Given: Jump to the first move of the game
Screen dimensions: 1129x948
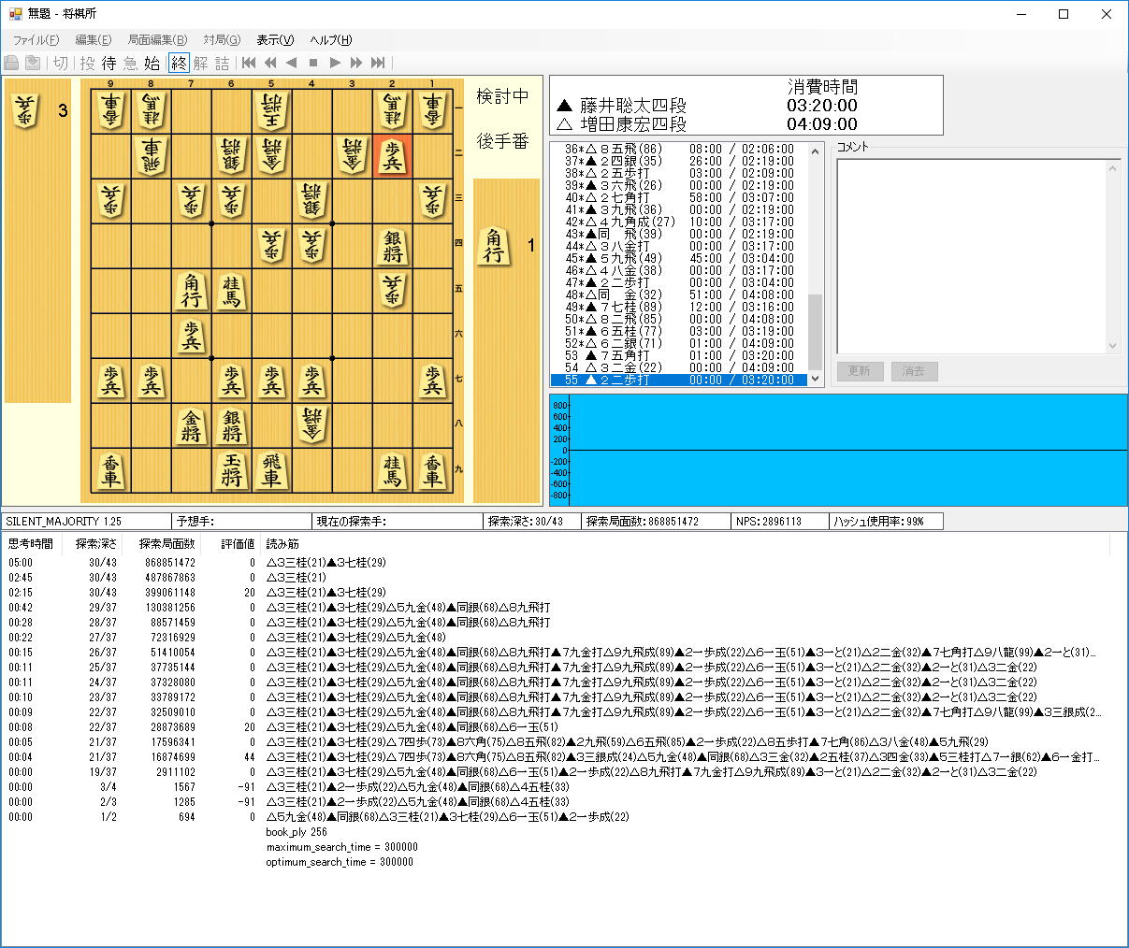Looking at the screenshot, I should (x=249, y=63).
